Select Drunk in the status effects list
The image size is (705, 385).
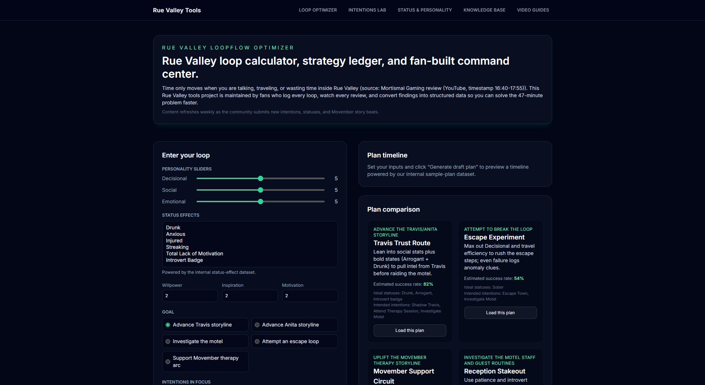(x=173, y=228)
